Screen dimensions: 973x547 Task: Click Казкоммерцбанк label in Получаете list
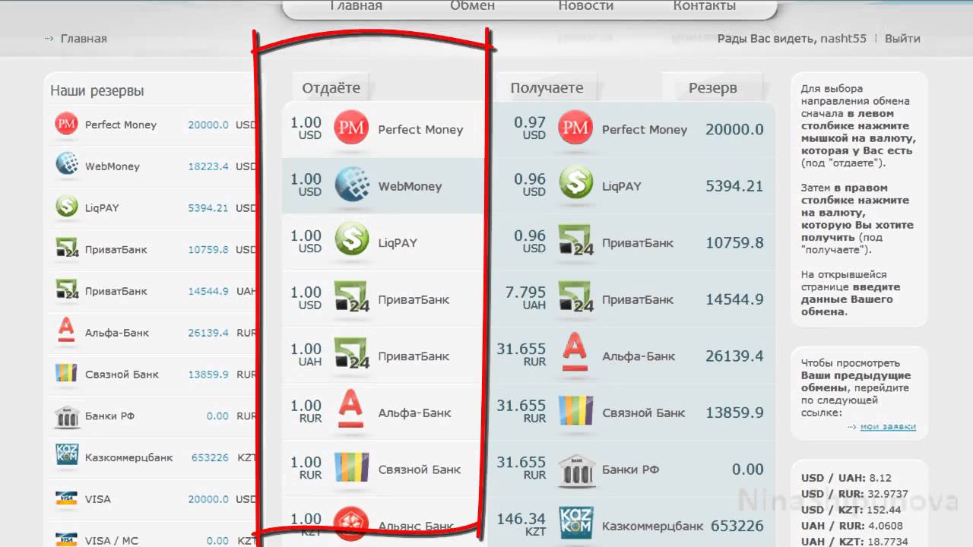click(653, 526)
